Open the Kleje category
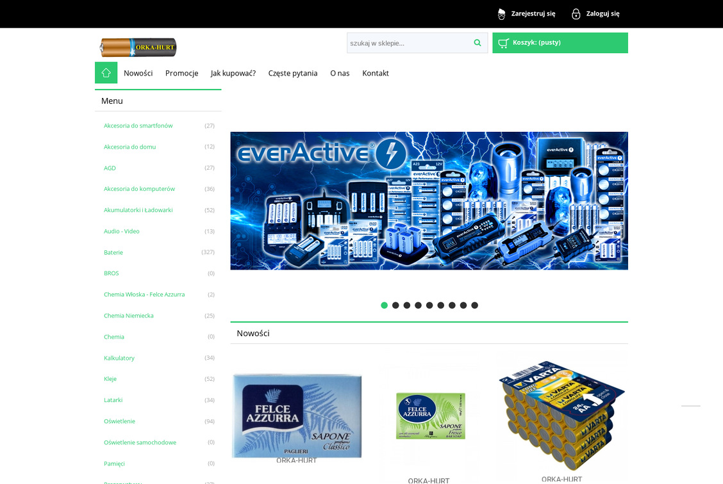 point(110,379)
